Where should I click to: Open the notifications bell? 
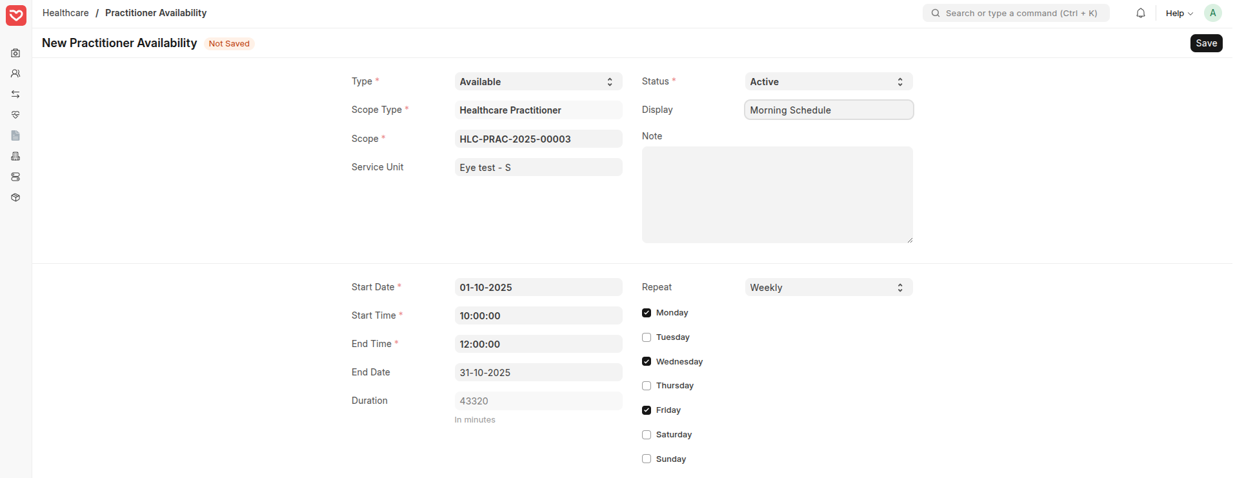tap(1141, 13)
